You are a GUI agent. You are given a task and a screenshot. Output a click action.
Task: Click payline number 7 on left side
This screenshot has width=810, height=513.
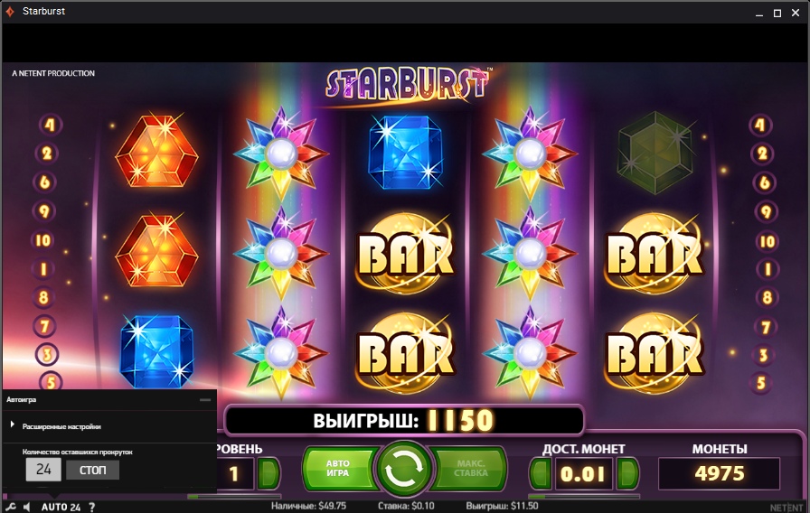(x=44, y=326)
